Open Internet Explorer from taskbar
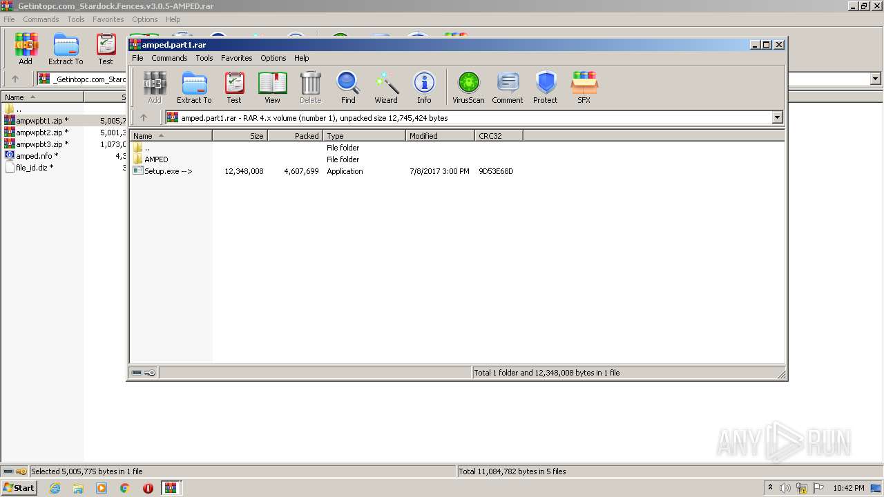 pyautogui.click(x=55, y=488)
